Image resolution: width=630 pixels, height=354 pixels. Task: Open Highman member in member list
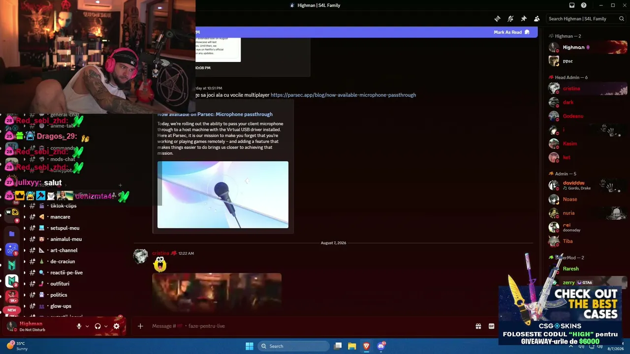588,47
